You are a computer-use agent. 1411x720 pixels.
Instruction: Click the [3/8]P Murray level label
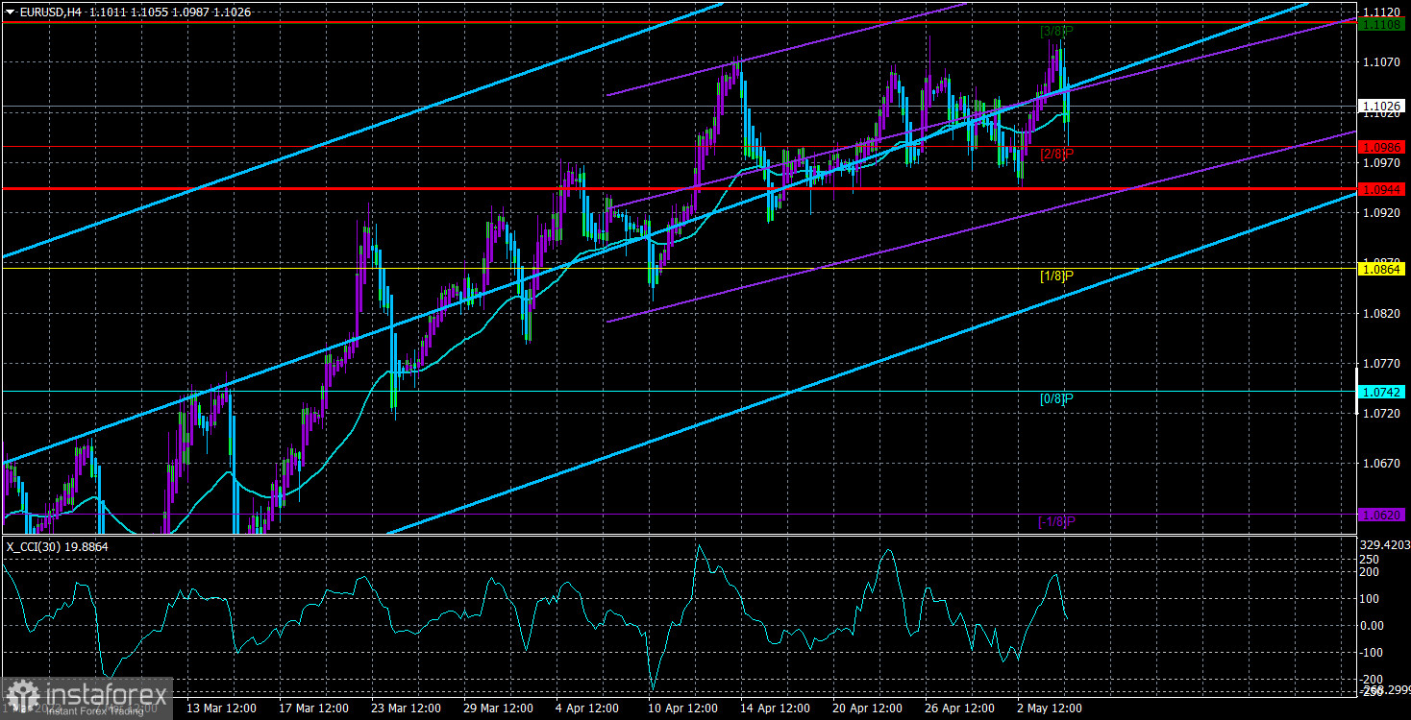coord(1057,32)
